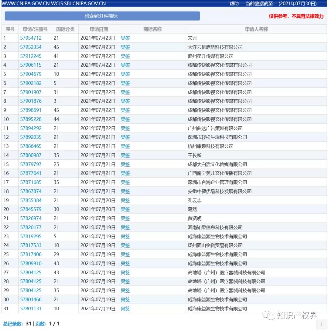Click the 申请人名称 column header
The height and width of the screenshot is (330, 328).
pyautogui.click(x=256, y=29)
